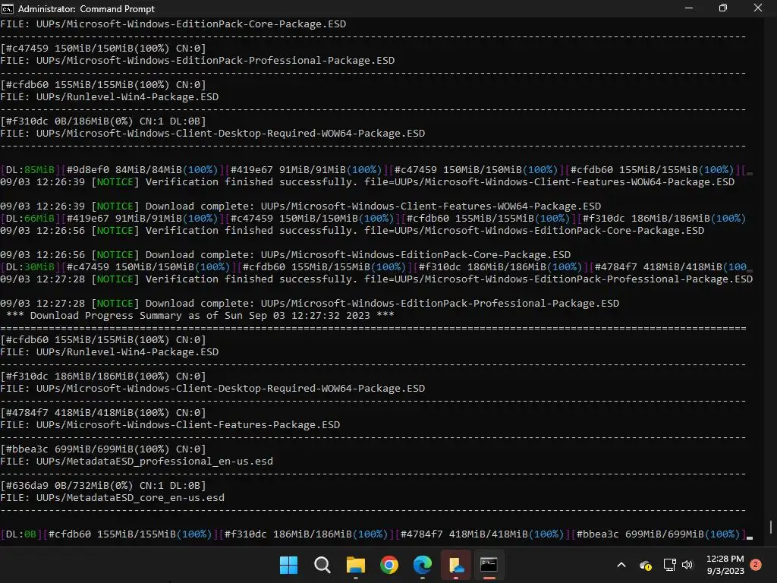Screen dimensions: 777x583
Task: Click '[#c47459 150MiB/150MiB(100%) CN:0]' line
Action: click(103, 48)
